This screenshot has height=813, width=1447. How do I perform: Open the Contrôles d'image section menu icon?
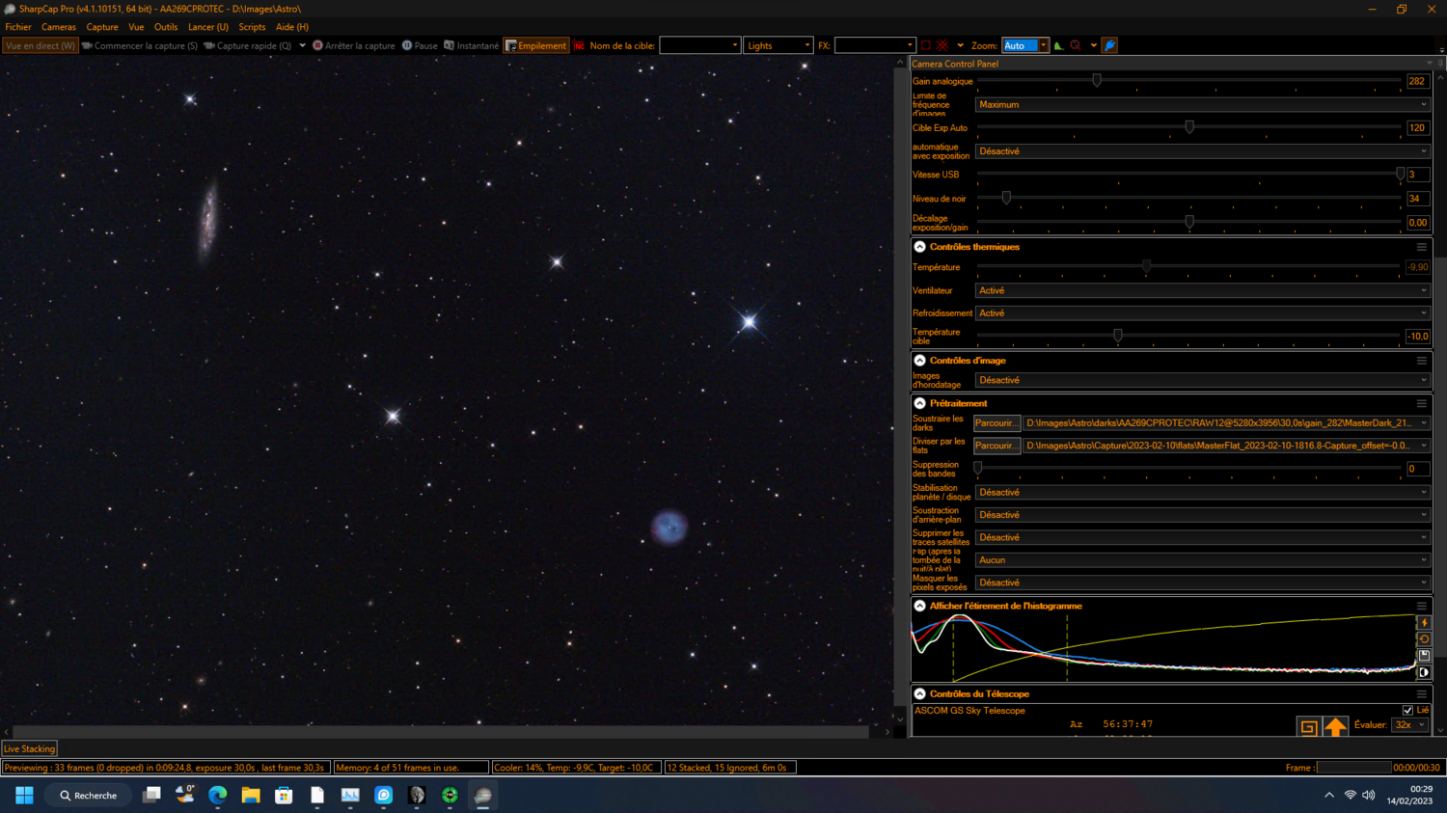pyautogui.click(x=1422, y=361)
